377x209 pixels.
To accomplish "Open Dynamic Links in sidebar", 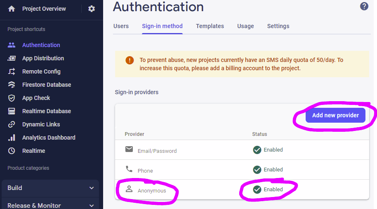I will click(41, 124).
